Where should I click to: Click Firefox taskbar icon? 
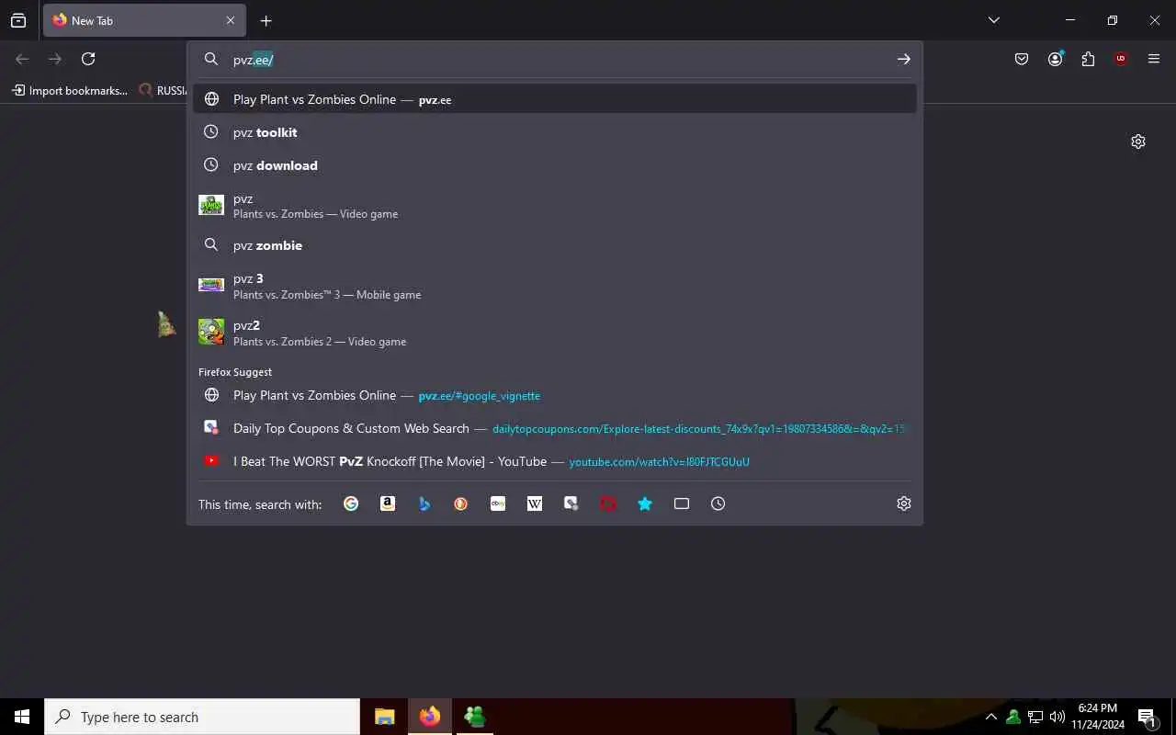point(430,717)
